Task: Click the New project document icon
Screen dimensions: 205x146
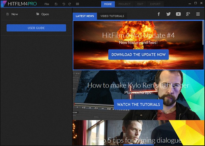Action: pyautogui.click(x=8, y=14)
